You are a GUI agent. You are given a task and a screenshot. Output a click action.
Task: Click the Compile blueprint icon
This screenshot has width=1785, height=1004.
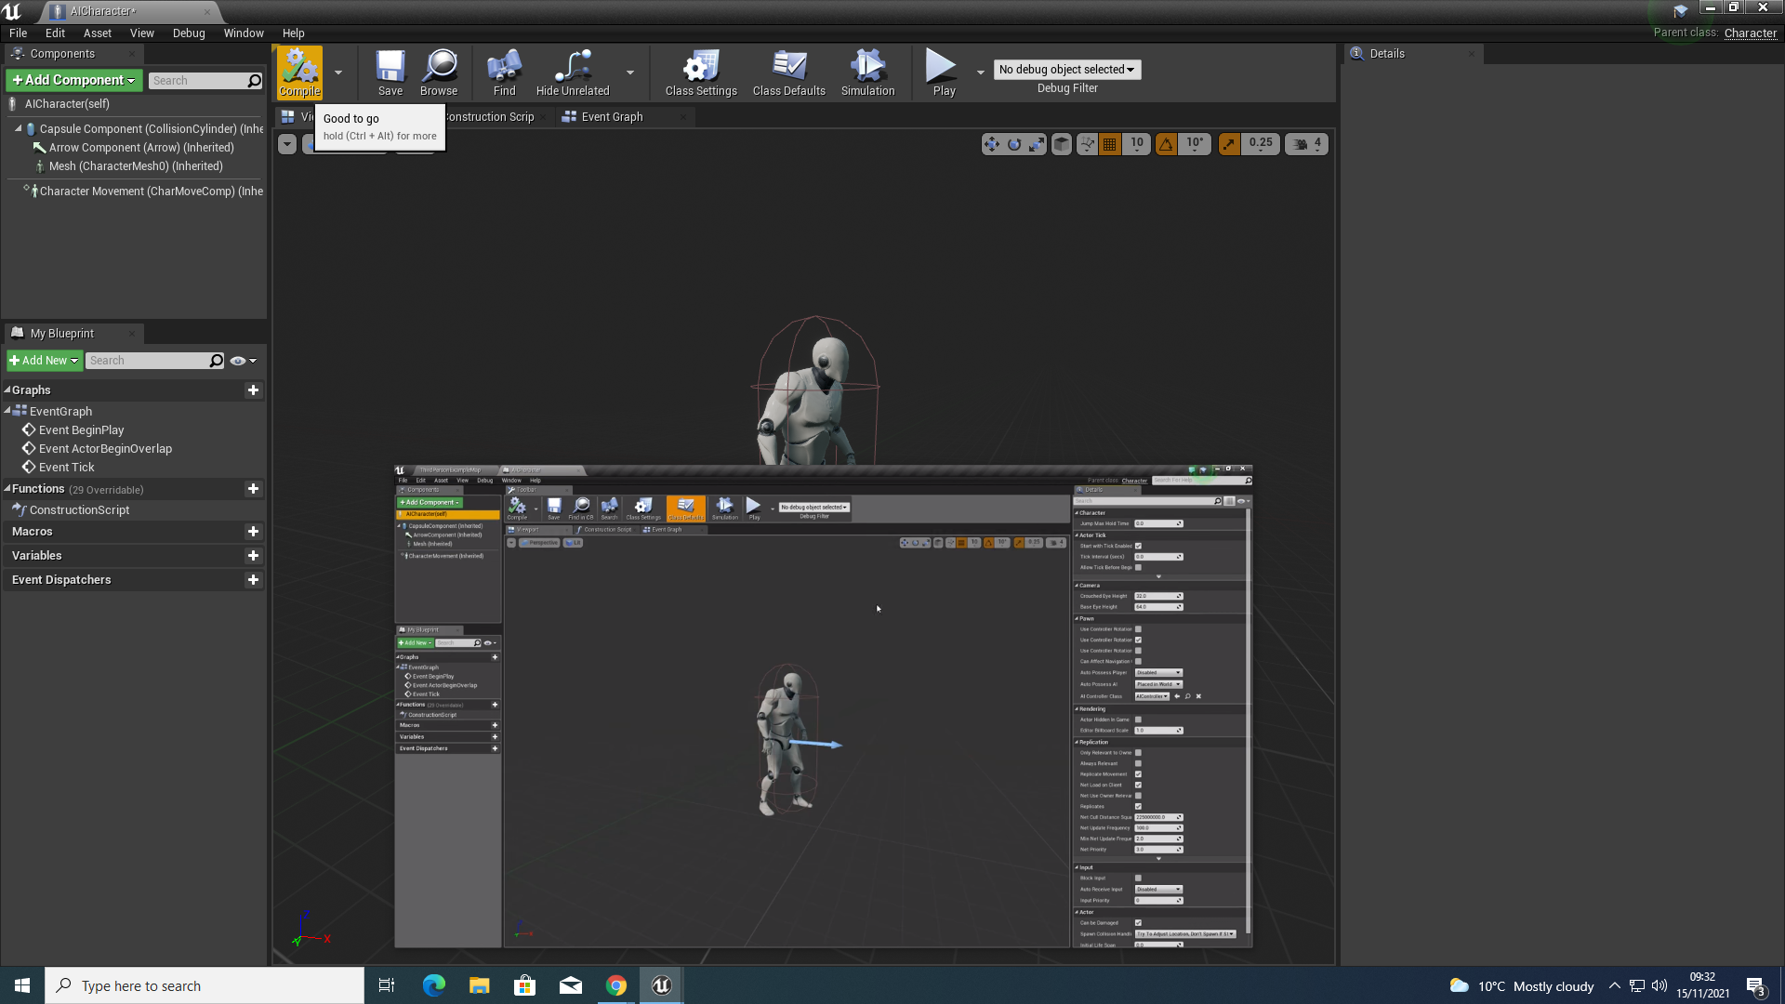pos(299,72)
